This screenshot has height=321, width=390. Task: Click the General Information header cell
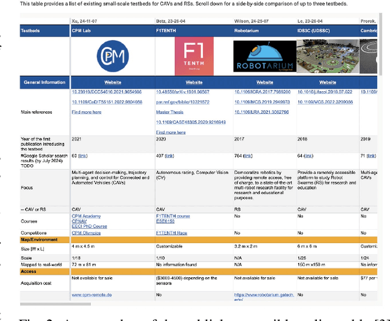(x=44, y=81)
